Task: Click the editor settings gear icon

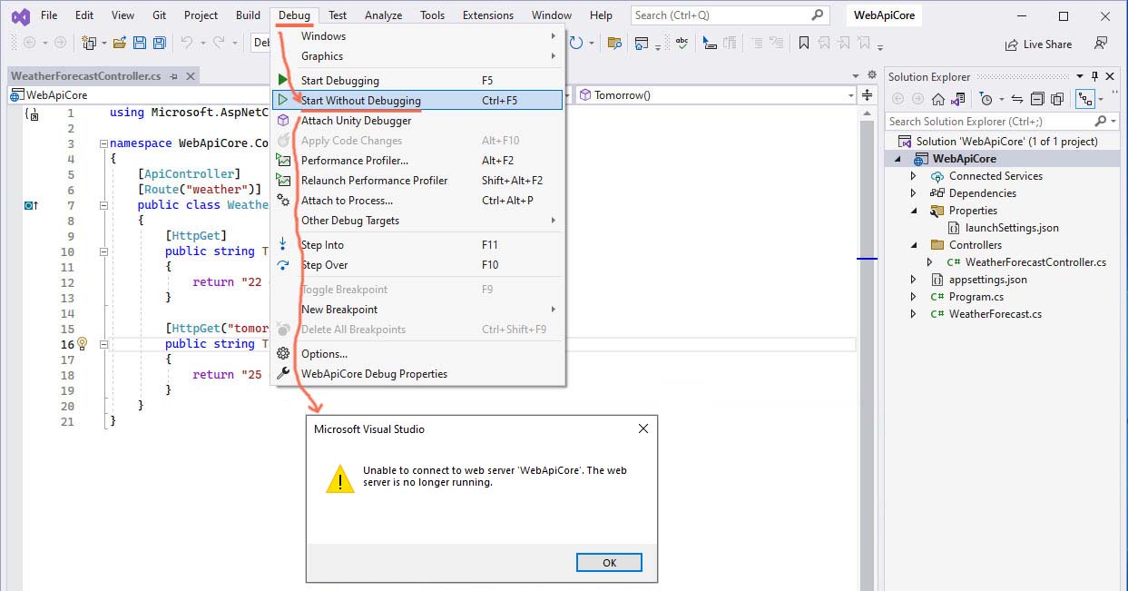Action: (x=872, y=75)
